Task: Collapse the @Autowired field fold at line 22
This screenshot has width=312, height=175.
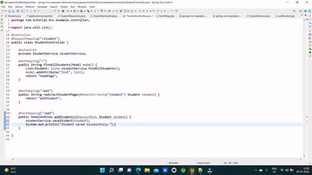Action: 10,50
